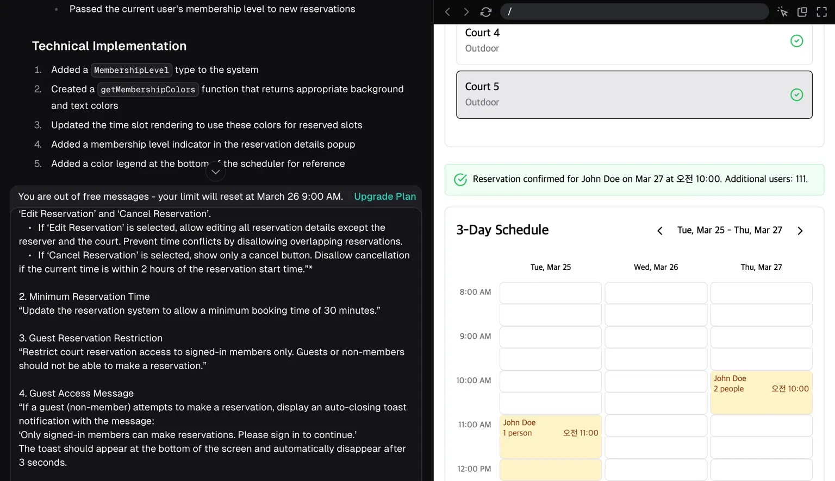Reload the preview page
This screenshot has width=835, height=481.
click(x=486, y=12)
